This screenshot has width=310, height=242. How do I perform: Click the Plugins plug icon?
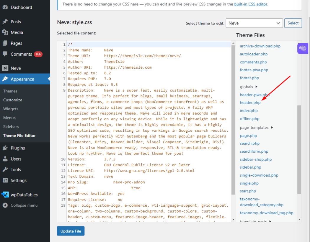tap(5, 148)
